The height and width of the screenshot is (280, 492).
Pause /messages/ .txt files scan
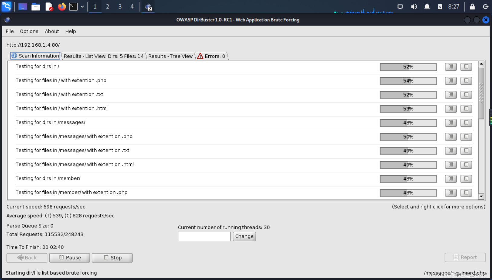pos(451,151)
